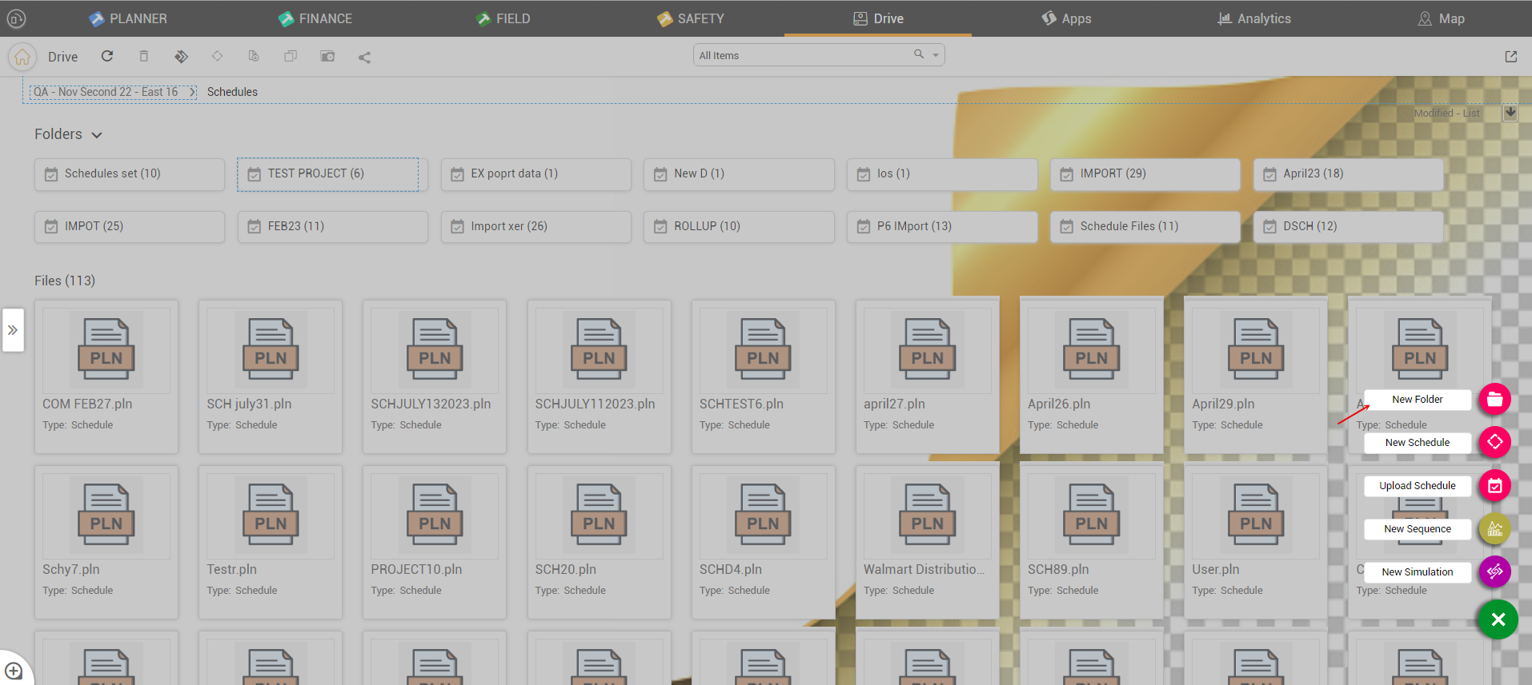The image size is (1532, 685).
Task: Open the Map tab
Action: point(1441,18)
